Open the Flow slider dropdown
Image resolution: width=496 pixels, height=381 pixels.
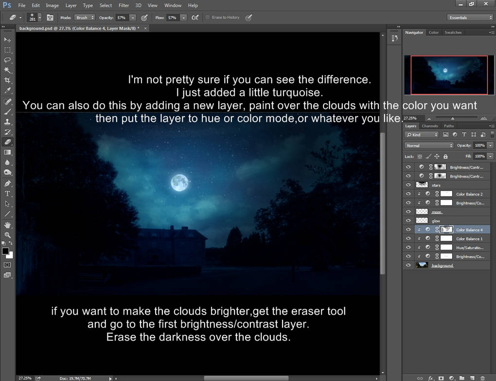pos(183,18)
